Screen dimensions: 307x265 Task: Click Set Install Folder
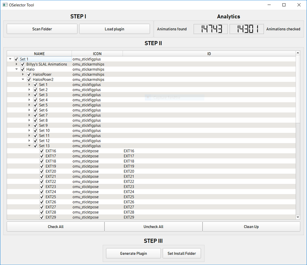click(182, 253)
